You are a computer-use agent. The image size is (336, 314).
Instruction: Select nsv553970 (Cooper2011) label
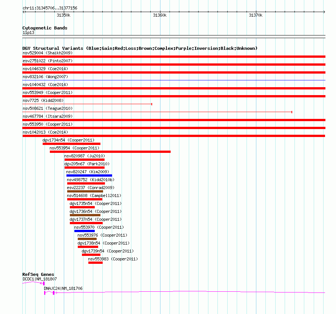pos(99,227)
